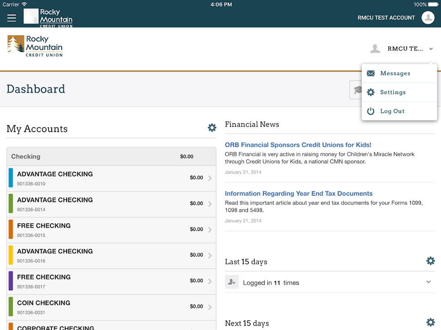Expand the RMCU TE... user dropdown arrow
441x330 pixels.
[x=431, y=49]
